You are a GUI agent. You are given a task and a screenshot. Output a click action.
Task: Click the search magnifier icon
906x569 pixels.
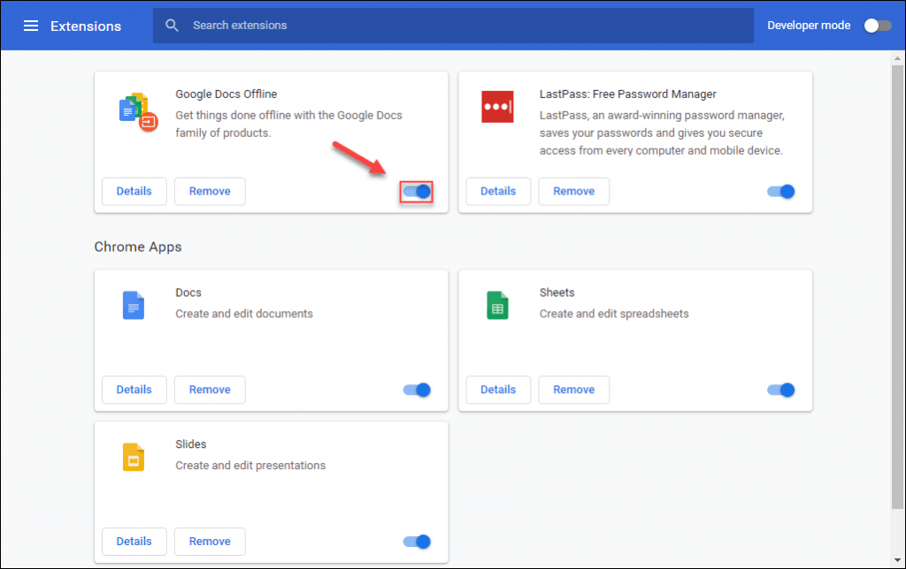pyautogui.click(x=173, y=26)
